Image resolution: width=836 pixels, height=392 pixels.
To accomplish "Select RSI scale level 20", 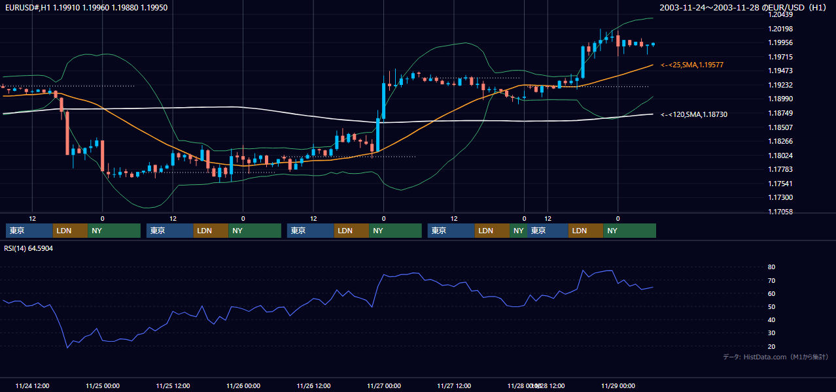I will pyautogui.click(x=772, y=346).
